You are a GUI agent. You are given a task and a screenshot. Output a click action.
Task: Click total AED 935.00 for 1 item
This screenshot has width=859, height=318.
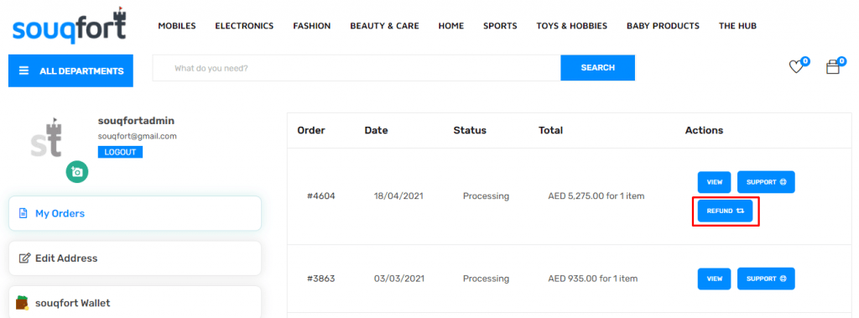tap(593, 279)
